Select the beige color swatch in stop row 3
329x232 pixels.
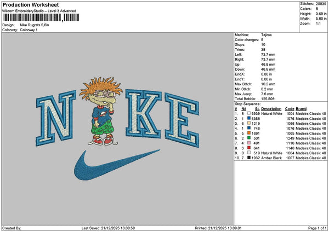pyautogui.click(x=249, y=123)
